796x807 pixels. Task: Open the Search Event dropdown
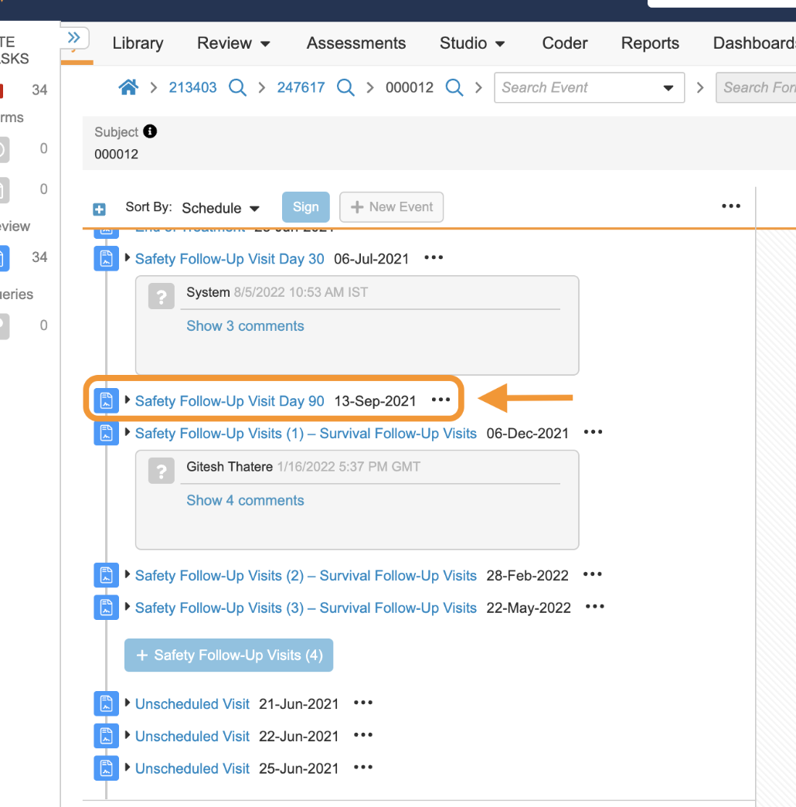click(x=668, y=88)
